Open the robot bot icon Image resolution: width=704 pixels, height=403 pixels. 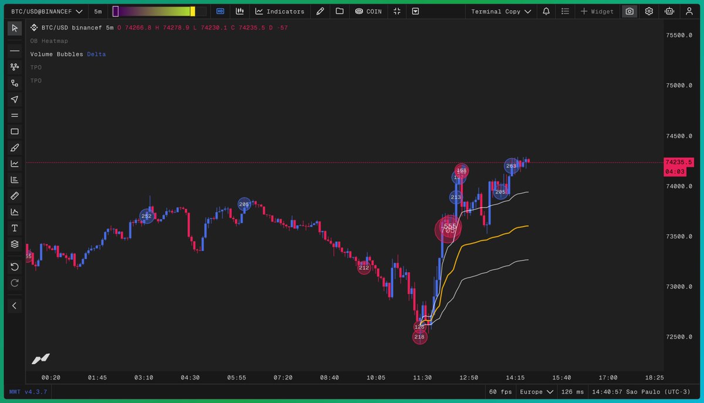(x=669, y=11)
